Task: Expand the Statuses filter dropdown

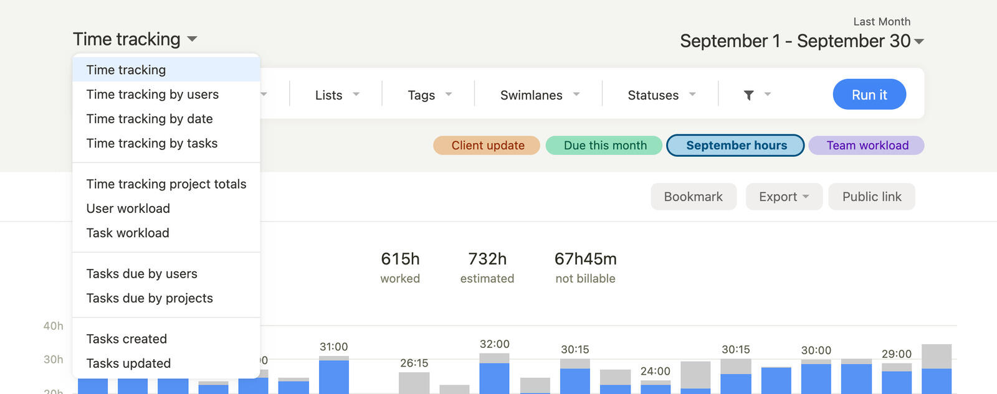Action: [661, 95]
